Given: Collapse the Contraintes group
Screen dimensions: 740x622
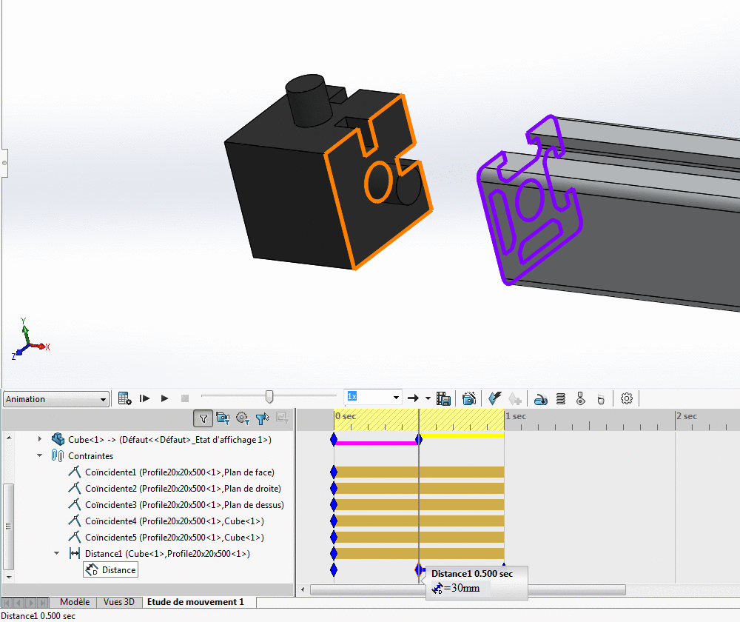Looking at the screenshot, I should (x=39, y=455).
